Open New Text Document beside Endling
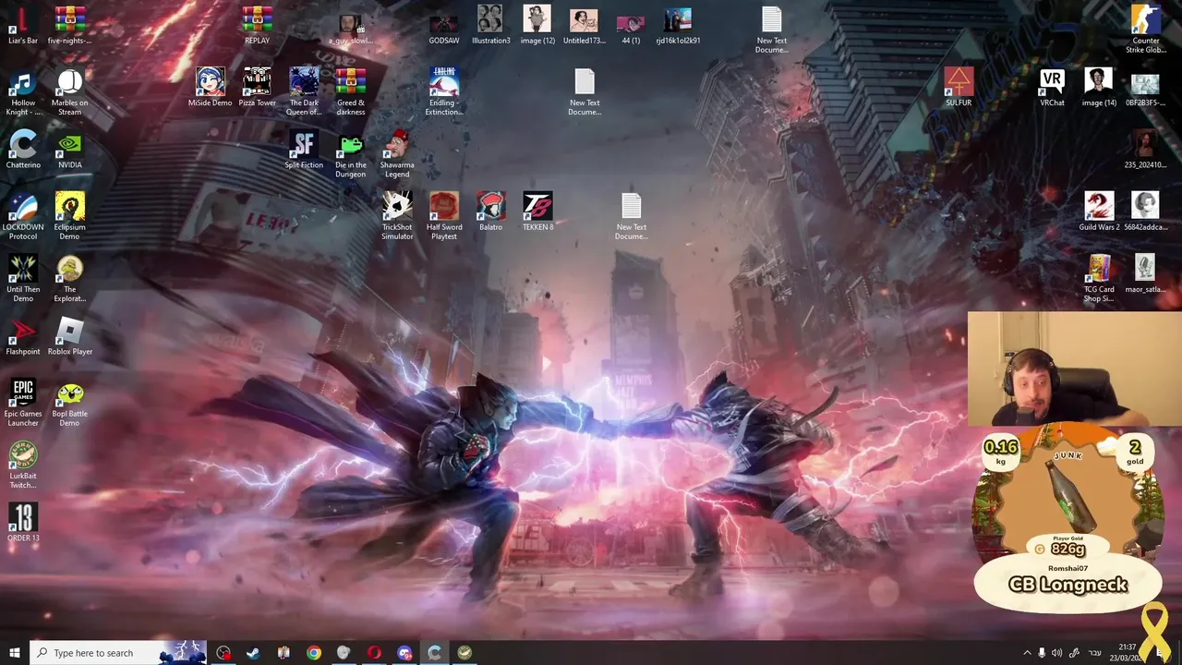The image size is (1182, 665). 585,92
